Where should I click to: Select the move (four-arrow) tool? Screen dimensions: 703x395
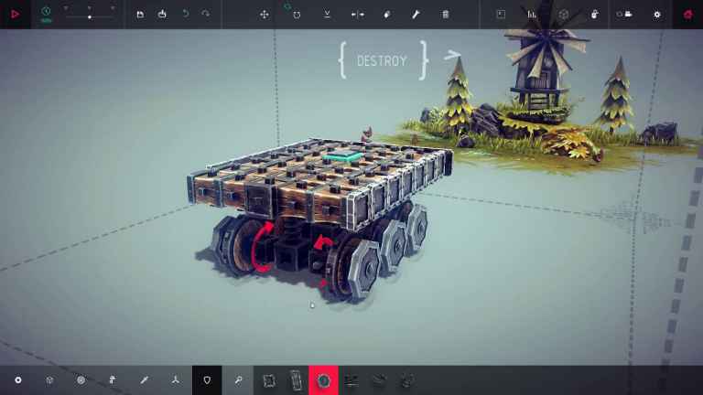click(x=265, y=15)
